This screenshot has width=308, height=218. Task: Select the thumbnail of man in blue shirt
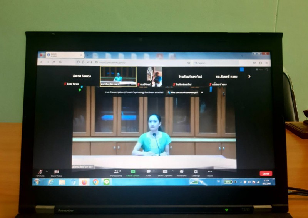click(x=155, y=77)
